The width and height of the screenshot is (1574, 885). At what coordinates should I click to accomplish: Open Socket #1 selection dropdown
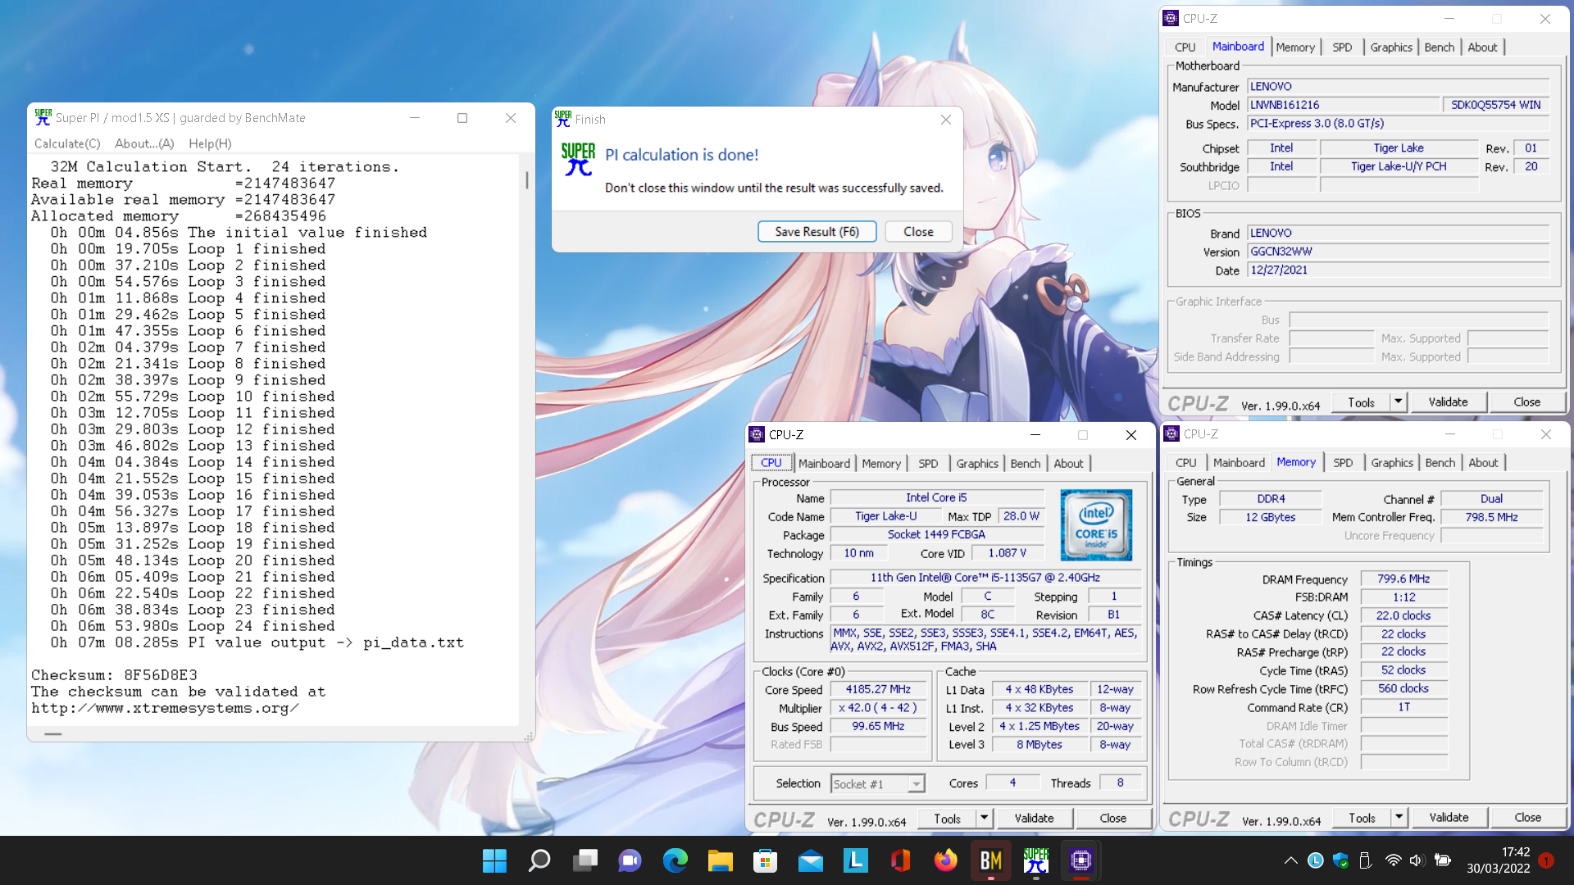pyautogui.click(x=877, y=784)
